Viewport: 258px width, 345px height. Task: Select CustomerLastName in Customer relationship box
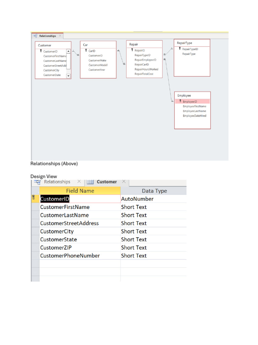pyautogui.click(x=55, y=61)
